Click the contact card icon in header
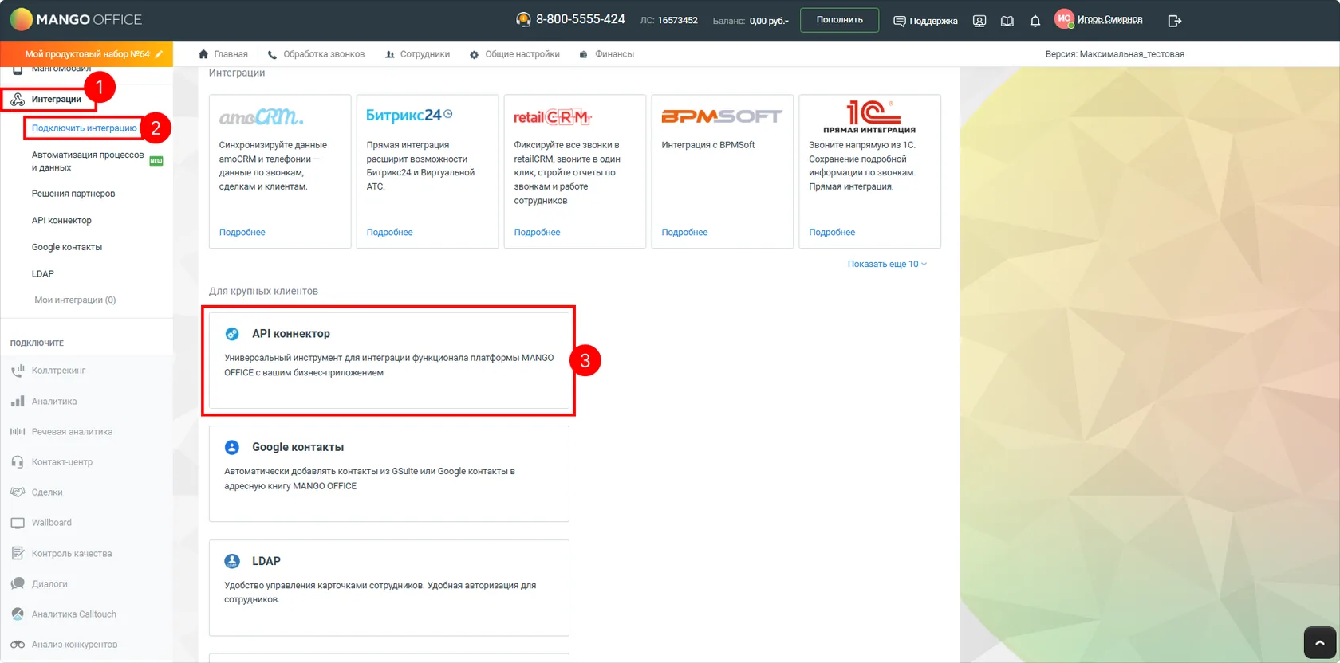 click(979, 21)
